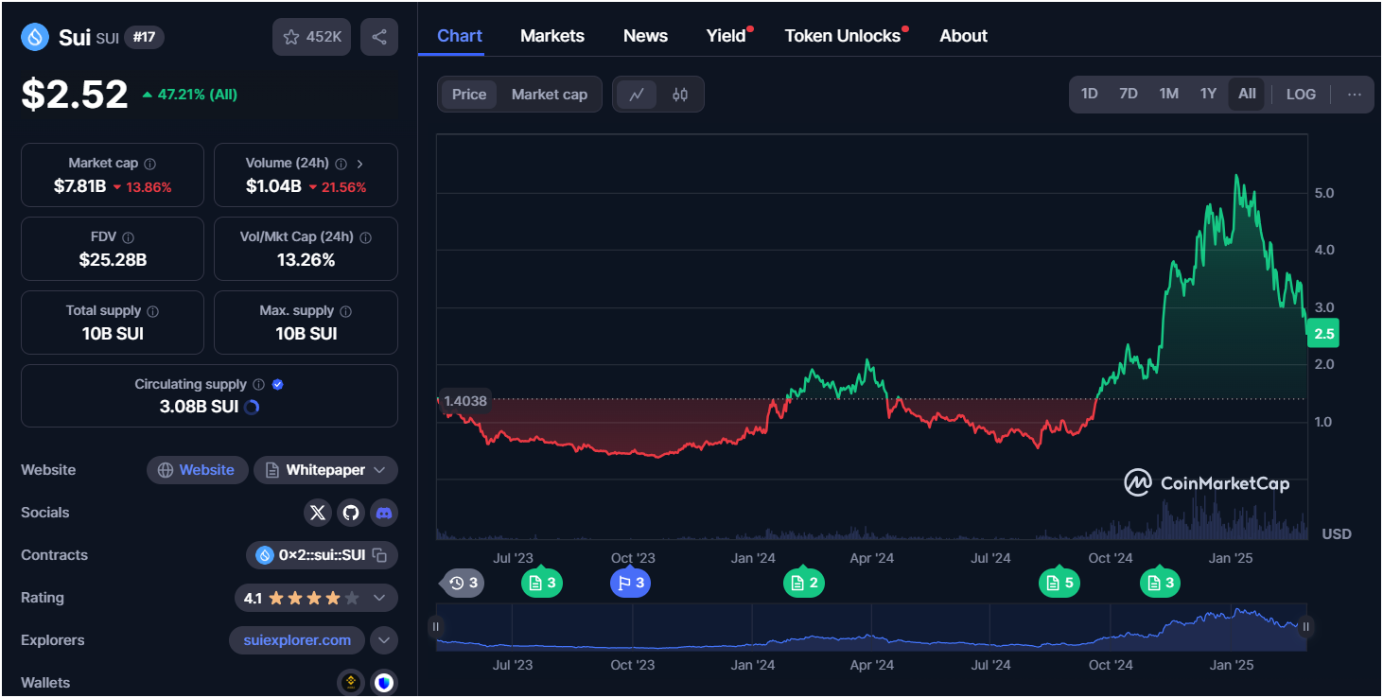This screenshot has height=698, width=1383.
Task: Click the Binance wallet icon
Action: (351, 682)
